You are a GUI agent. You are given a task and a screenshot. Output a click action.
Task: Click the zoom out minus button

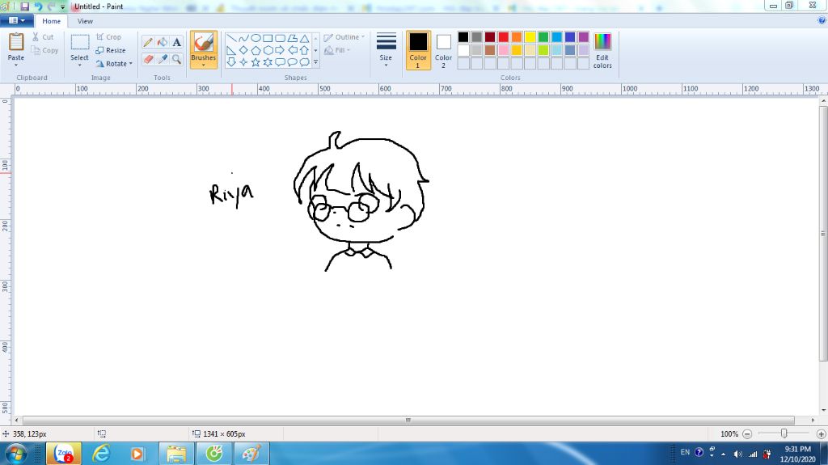tap(747, 433)
